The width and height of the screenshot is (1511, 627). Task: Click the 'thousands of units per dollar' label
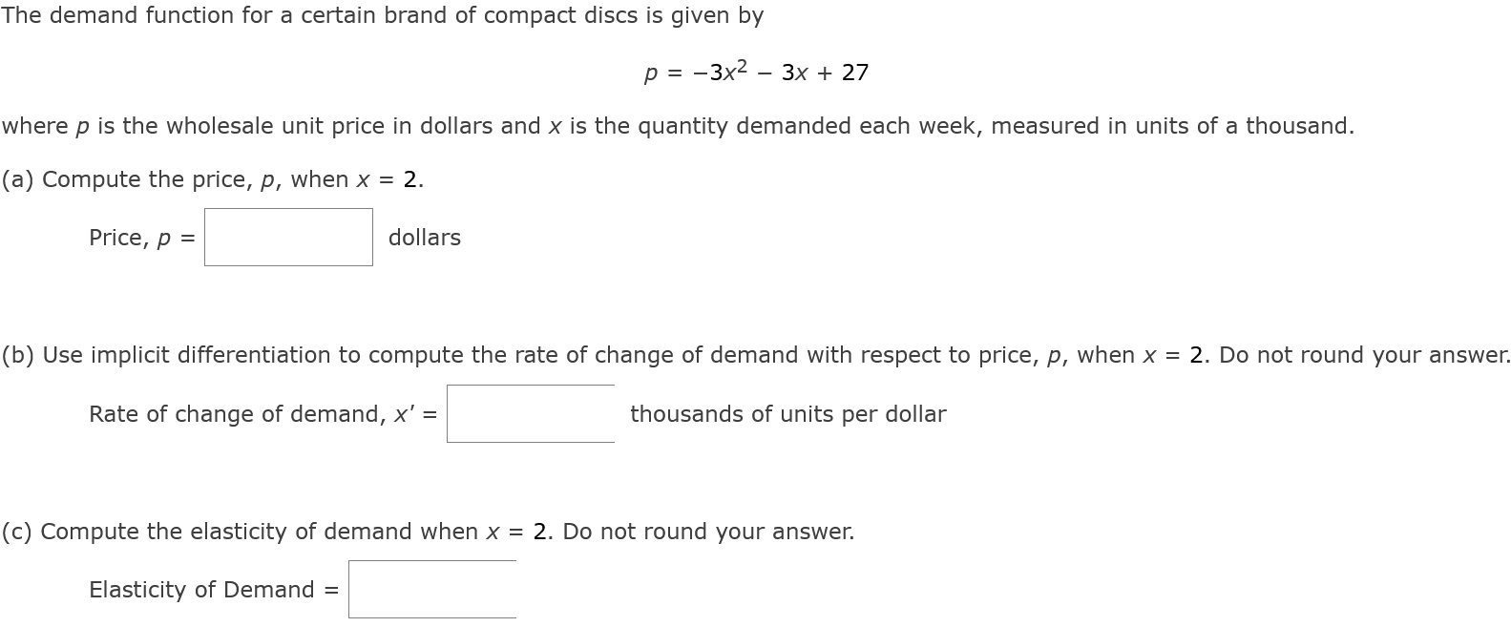point(787,413)
